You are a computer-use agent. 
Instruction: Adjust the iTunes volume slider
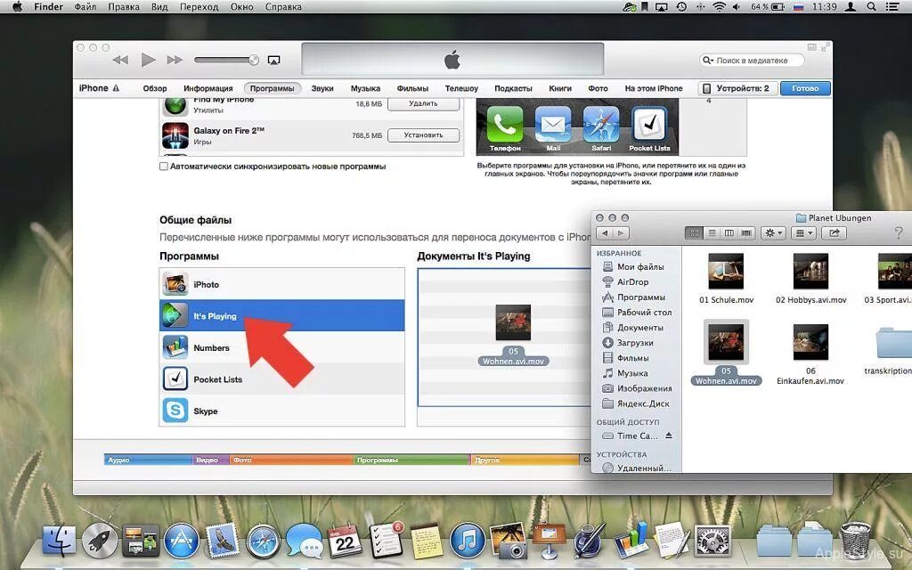tap(227, 60)
